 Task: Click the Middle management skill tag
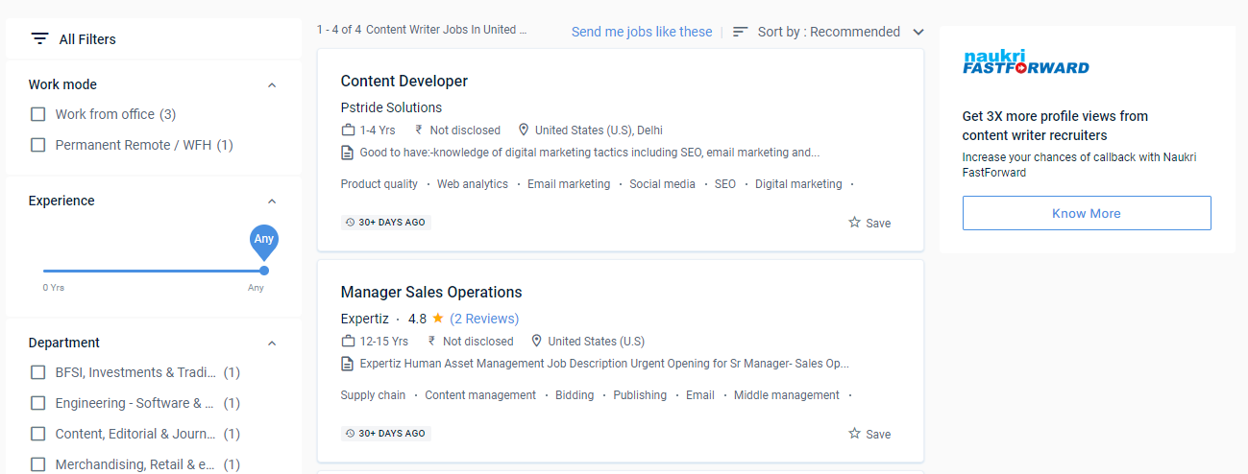pos(787,395)
